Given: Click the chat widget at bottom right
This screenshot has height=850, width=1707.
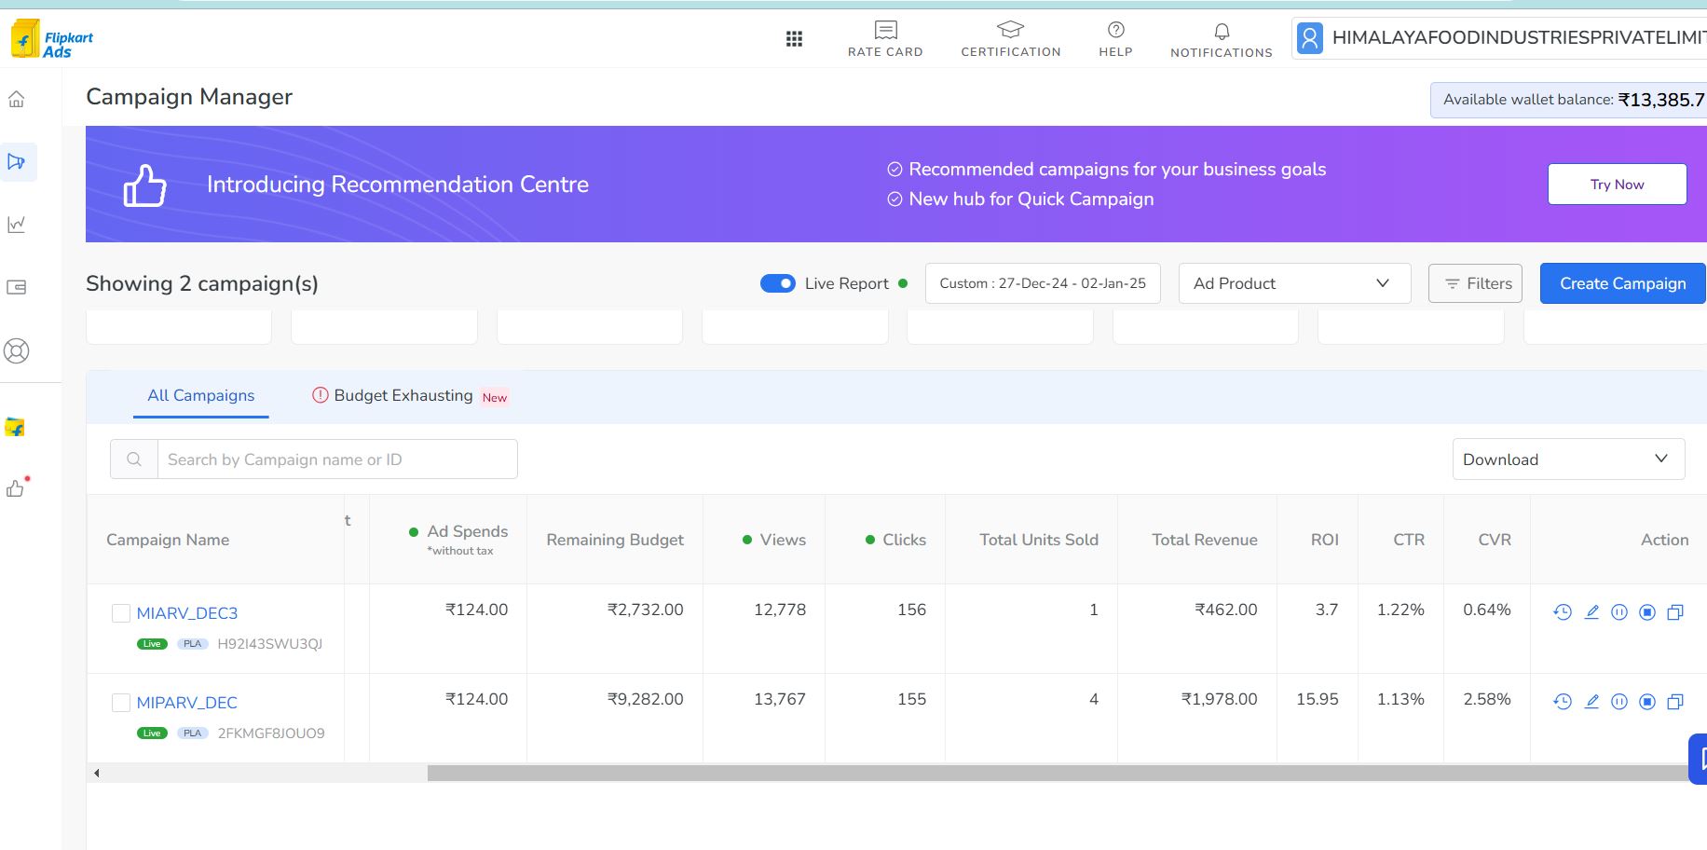Looking at the screenshot, I should [x=1699, y=759].
